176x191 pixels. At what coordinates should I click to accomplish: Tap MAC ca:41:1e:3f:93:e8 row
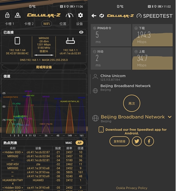pos(44,188)
